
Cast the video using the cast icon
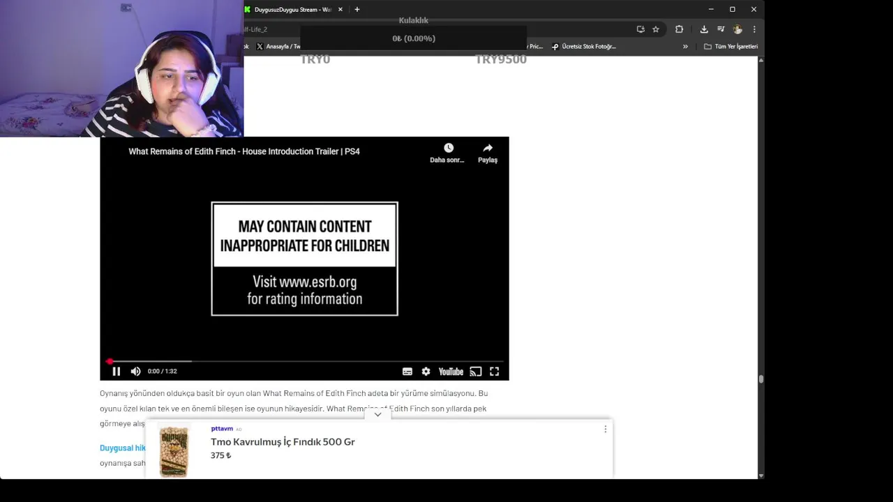[x=476, y=372]
